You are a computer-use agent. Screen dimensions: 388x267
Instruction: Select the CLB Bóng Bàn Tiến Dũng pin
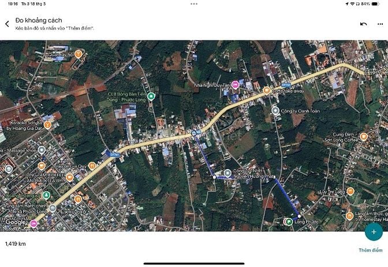(151, 96)
